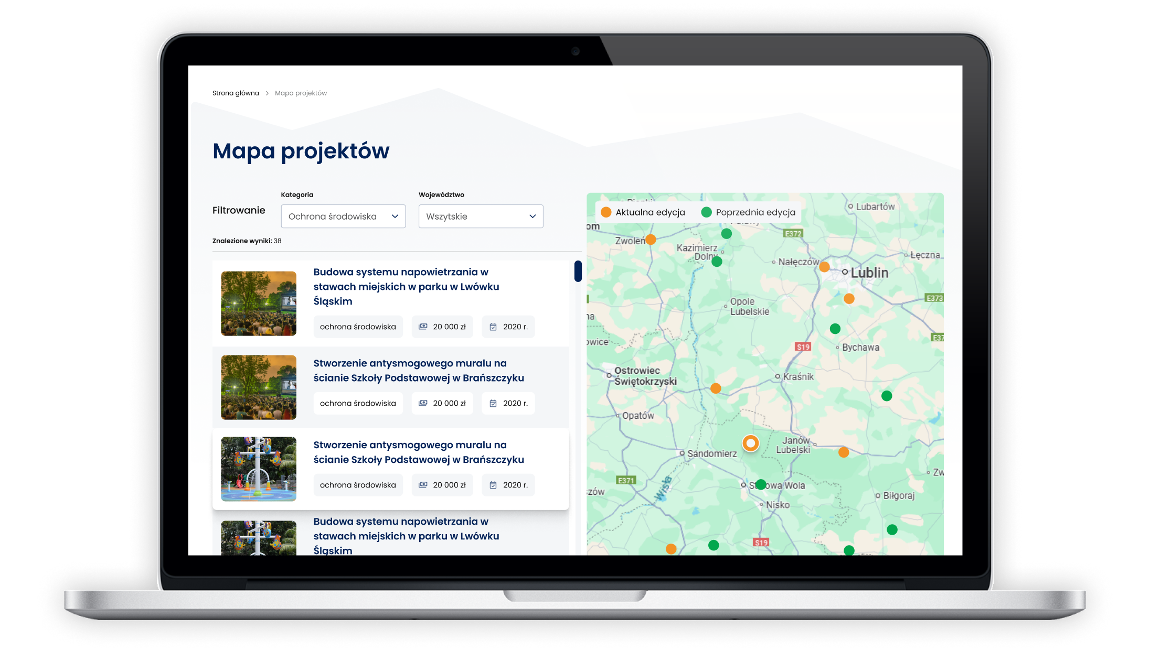Click the Kategoria dropdown chevron arrow
This screenshot has height=650, width=1150.
click(x=395, y=216)
